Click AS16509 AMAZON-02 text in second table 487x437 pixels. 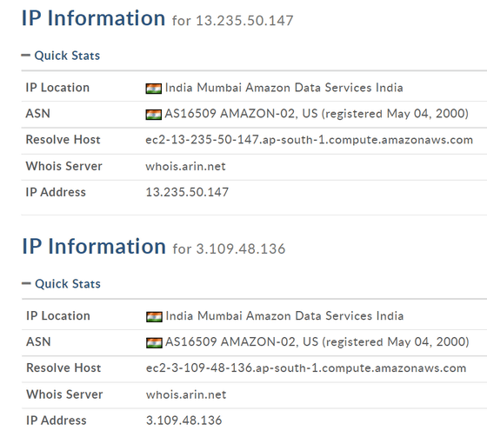tap(317, 341)
